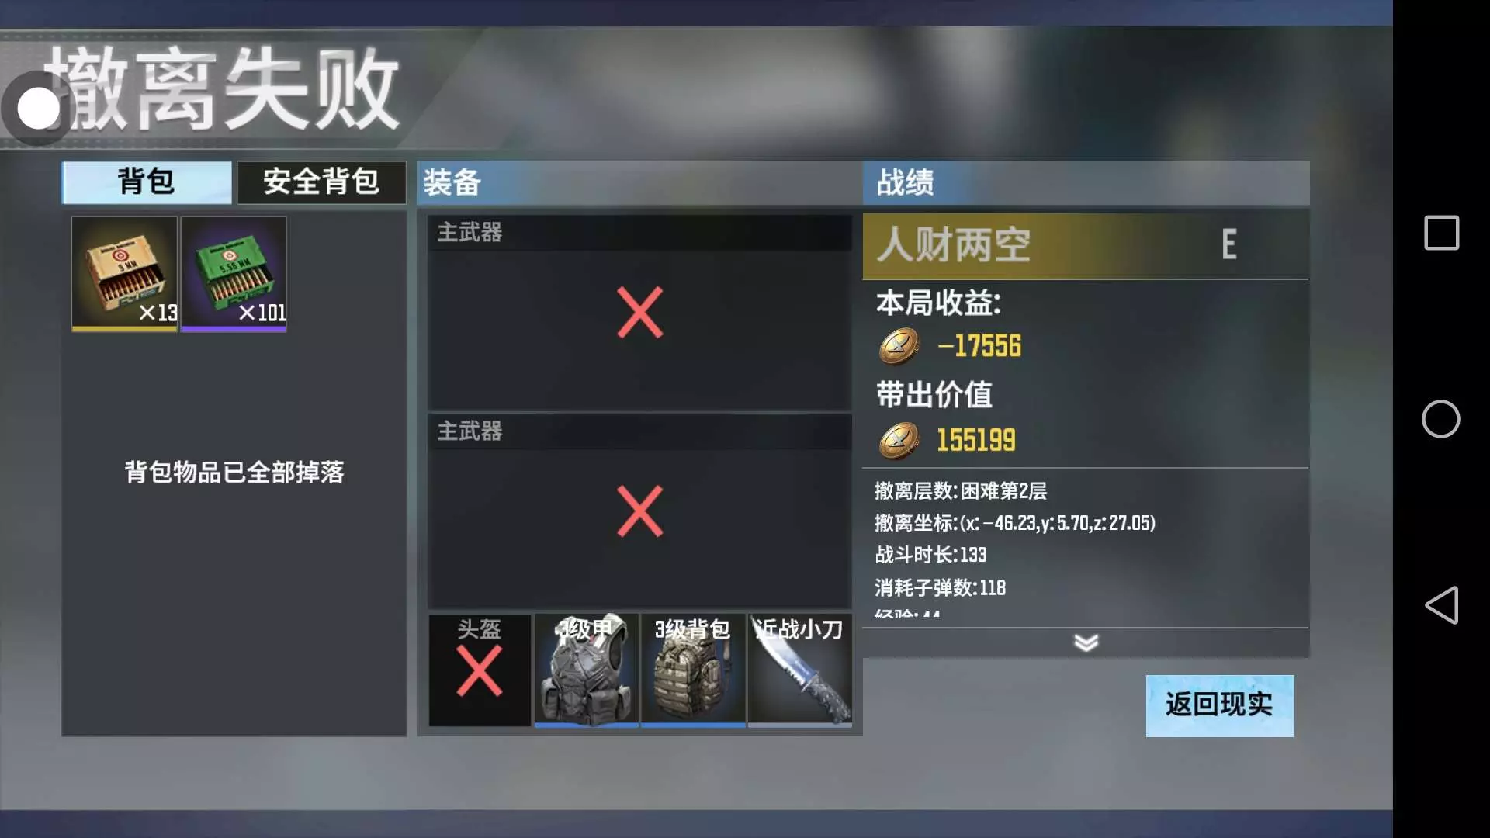Switch to the 背包 tab
1490x838 pixels.
point(147,182)
